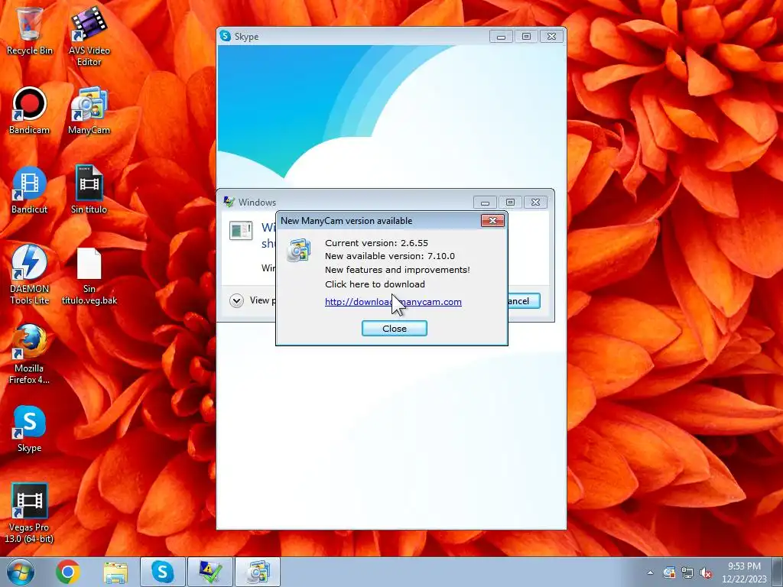Minimize the Windows dialog window
The height and width of the screenshot is (587, 783).
coord(485,202)
